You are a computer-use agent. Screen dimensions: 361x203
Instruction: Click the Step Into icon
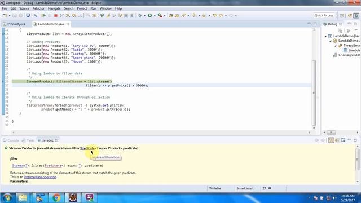click(68, 15)
